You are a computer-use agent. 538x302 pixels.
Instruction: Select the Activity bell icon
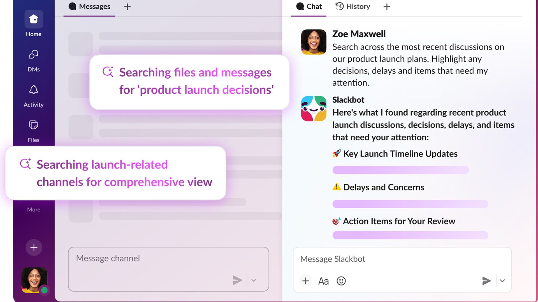pos(33,90)
